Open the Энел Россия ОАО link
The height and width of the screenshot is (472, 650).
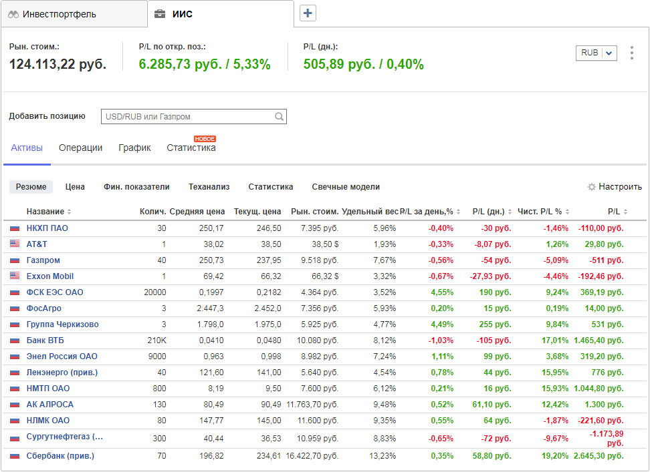pos(62,357)
